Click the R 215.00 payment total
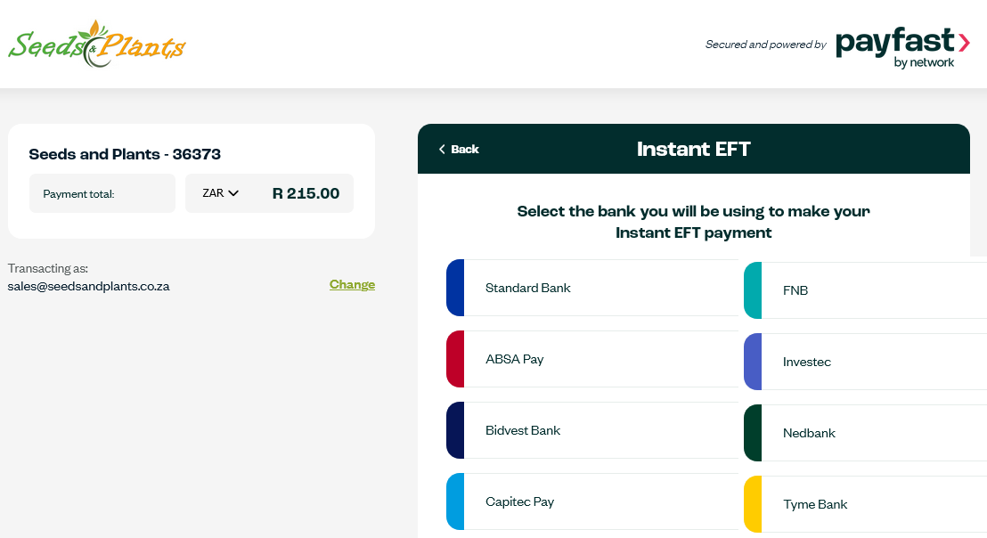This screenshot has width=987, height=538. pos(306,193)
